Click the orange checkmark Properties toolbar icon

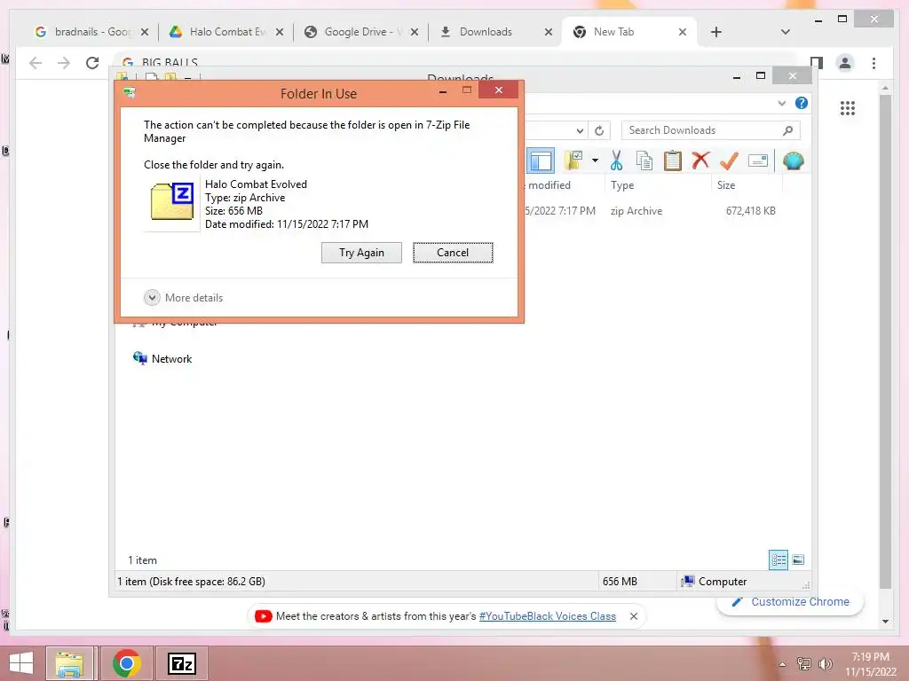(729, 160)
